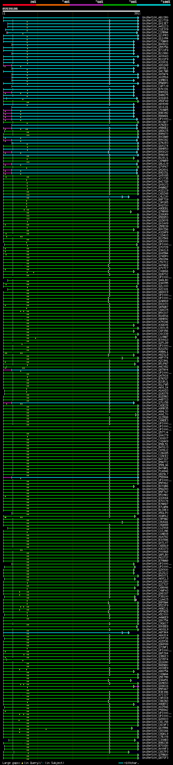Select hit label UniRef100_A0YK43
Image resolution: width=173 pixels, height=765 pixels.
click(x=155, y=56)
